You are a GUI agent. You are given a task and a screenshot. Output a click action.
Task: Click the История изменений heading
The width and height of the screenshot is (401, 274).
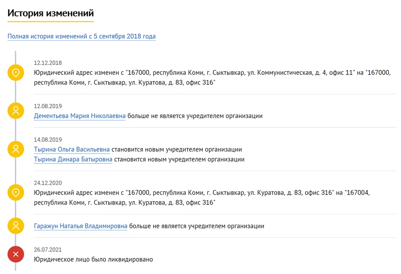(x=51, y=13)
